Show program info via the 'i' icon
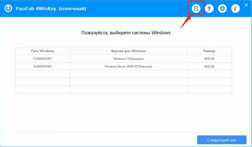Viewport: 252px width, 147px height. point(235,9)
